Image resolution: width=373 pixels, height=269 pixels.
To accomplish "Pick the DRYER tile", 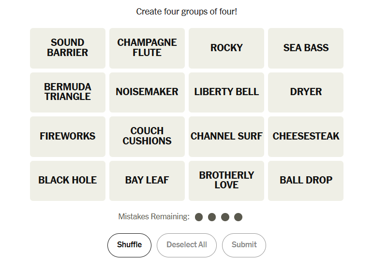I will point(306,92).
